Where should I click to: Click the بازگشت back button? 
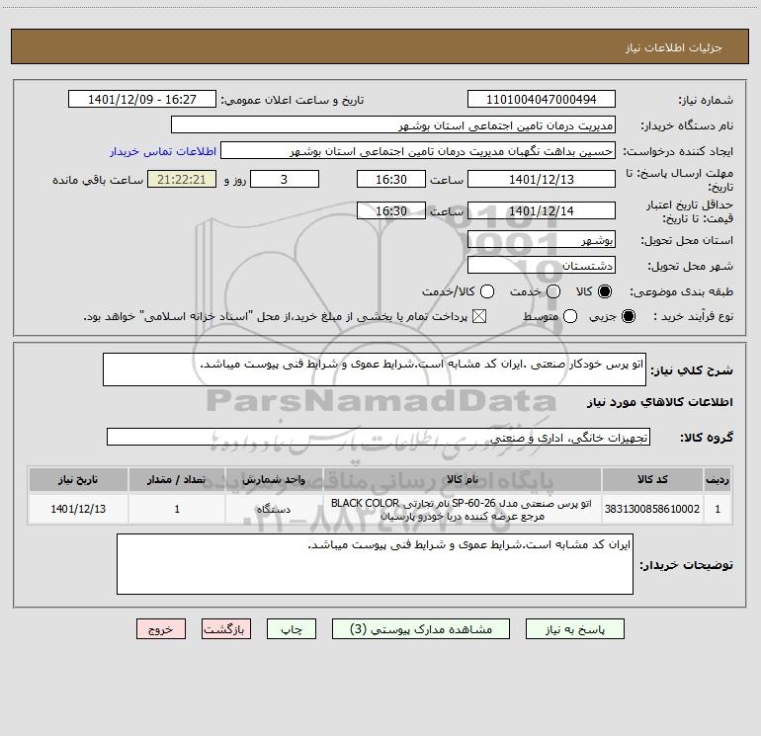tap(226, 629)
